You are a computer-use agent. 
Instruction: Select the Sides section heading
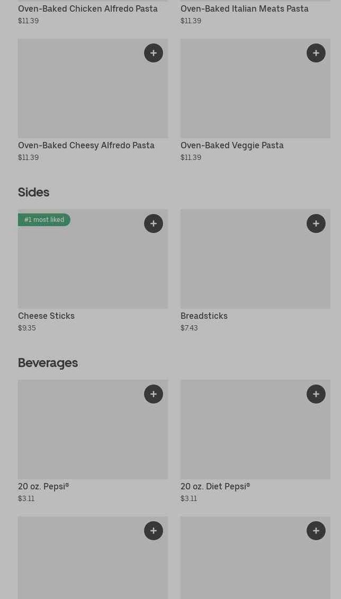(34, 192)
